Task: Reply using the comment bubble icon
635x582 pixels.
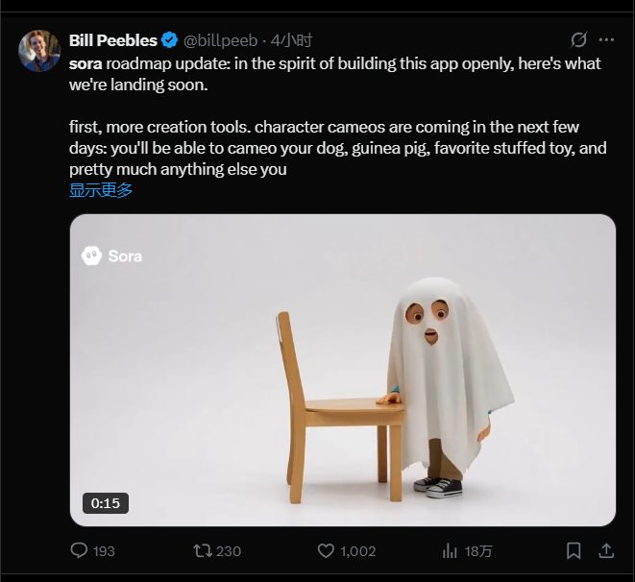Action: pos(80,551)
